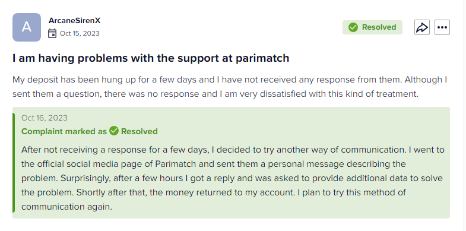Viewport: 466px width, 231px height.
Task: Click the calendar icon beside Oct 15, 2023
Action: 52,33
